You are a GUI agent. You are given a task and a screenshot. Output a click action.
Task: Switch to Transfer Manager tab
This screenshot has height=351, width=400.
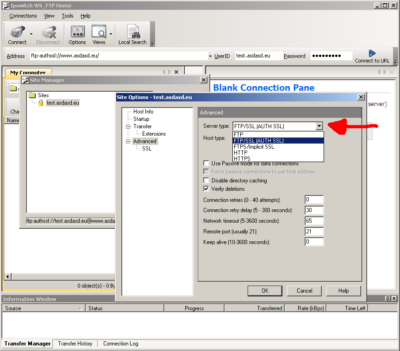(28, 344)
